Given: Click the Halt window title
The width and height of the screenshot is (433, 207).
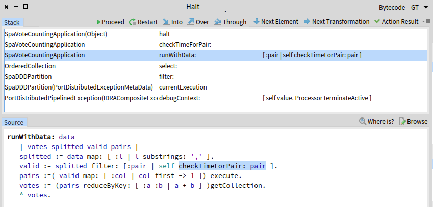Looking at the screenshot, I should (193, 7).
